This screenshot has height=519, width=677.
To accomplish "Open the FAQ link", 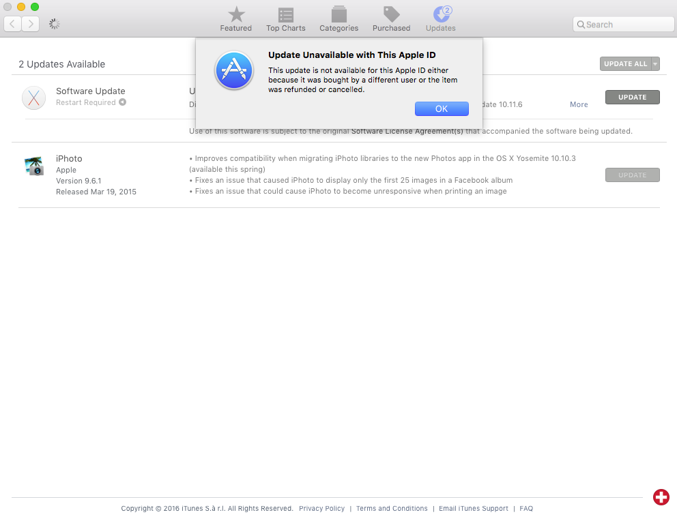I will (526, 509).
